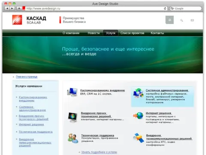Click the window title Ave Design Studio

(105, 4)
